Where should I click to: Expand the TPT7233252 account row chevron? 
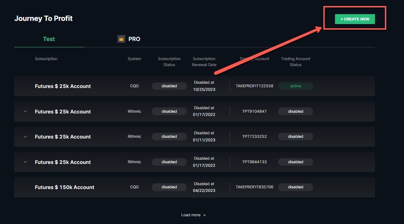point(25,137)
